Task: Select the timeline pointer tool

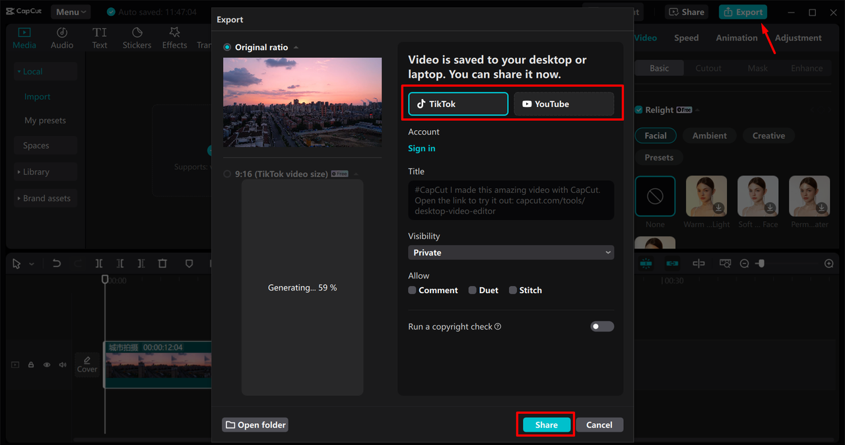Action: pos(17,263)
